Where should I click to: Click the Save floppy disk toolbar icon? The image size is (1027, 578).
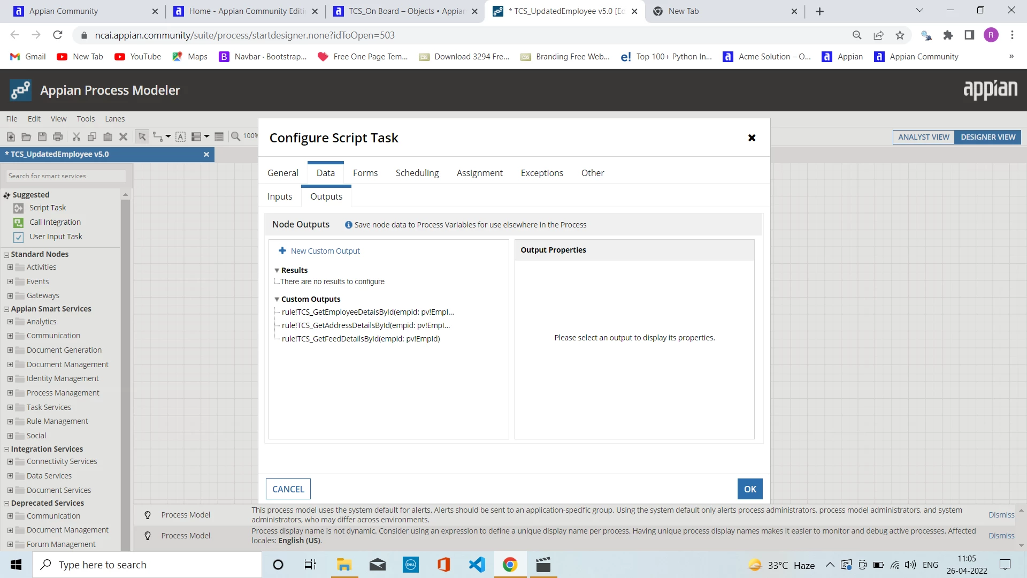tap(42, 137)
